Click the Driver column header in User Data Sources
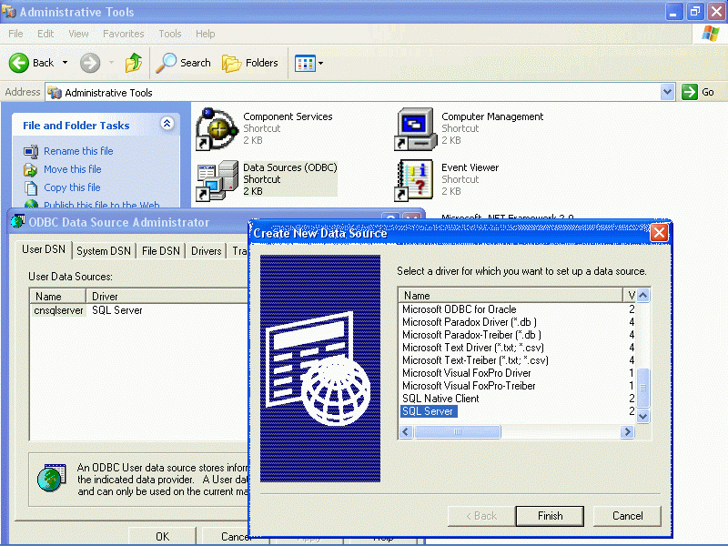Viewport: 728px width, 546px height. 167,297
